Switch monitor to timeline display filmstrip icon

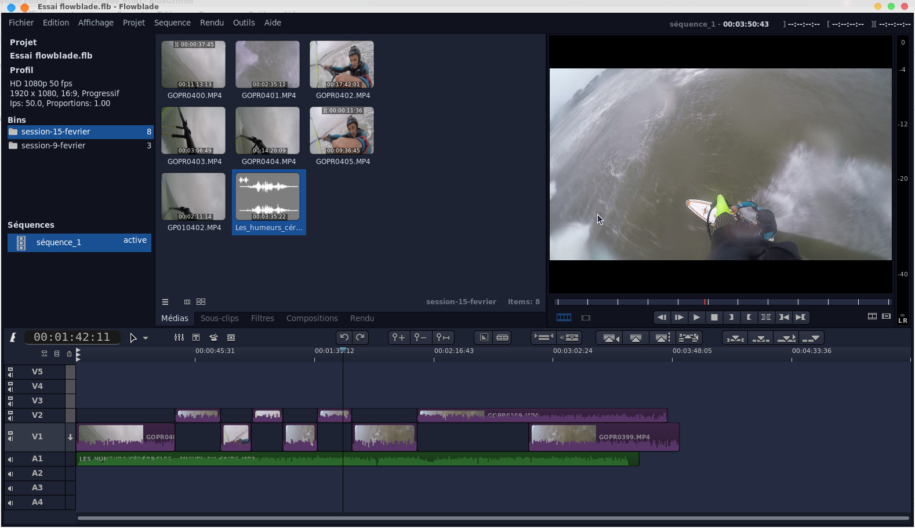click(564, 318)
